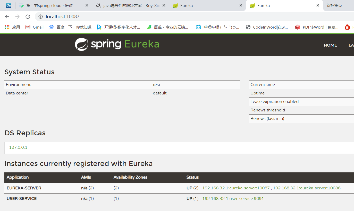
Task: Click the Data center row label
Action: point(17,93)
